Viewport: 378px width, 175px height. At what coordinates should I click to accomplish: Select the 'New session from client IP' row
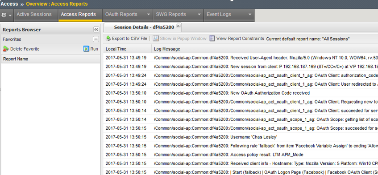pos(241,67)
